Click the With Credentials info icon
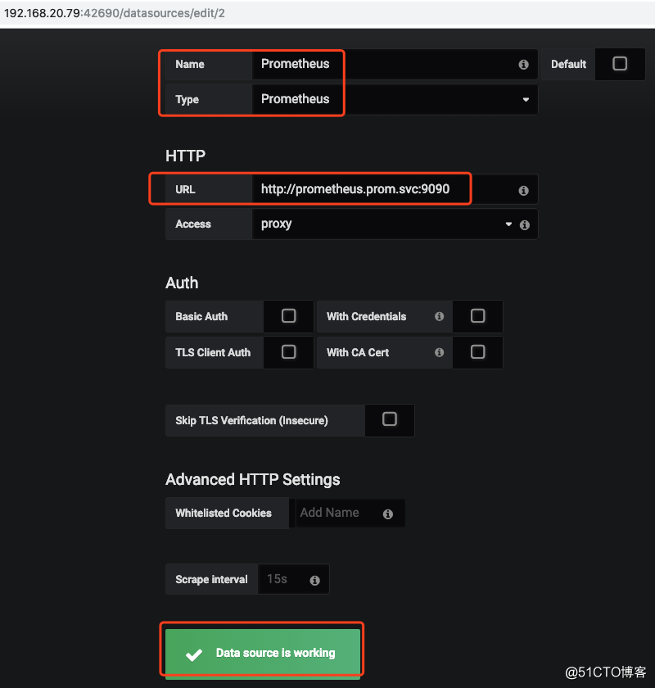This screenshot has height=688, width=655. 439,316
